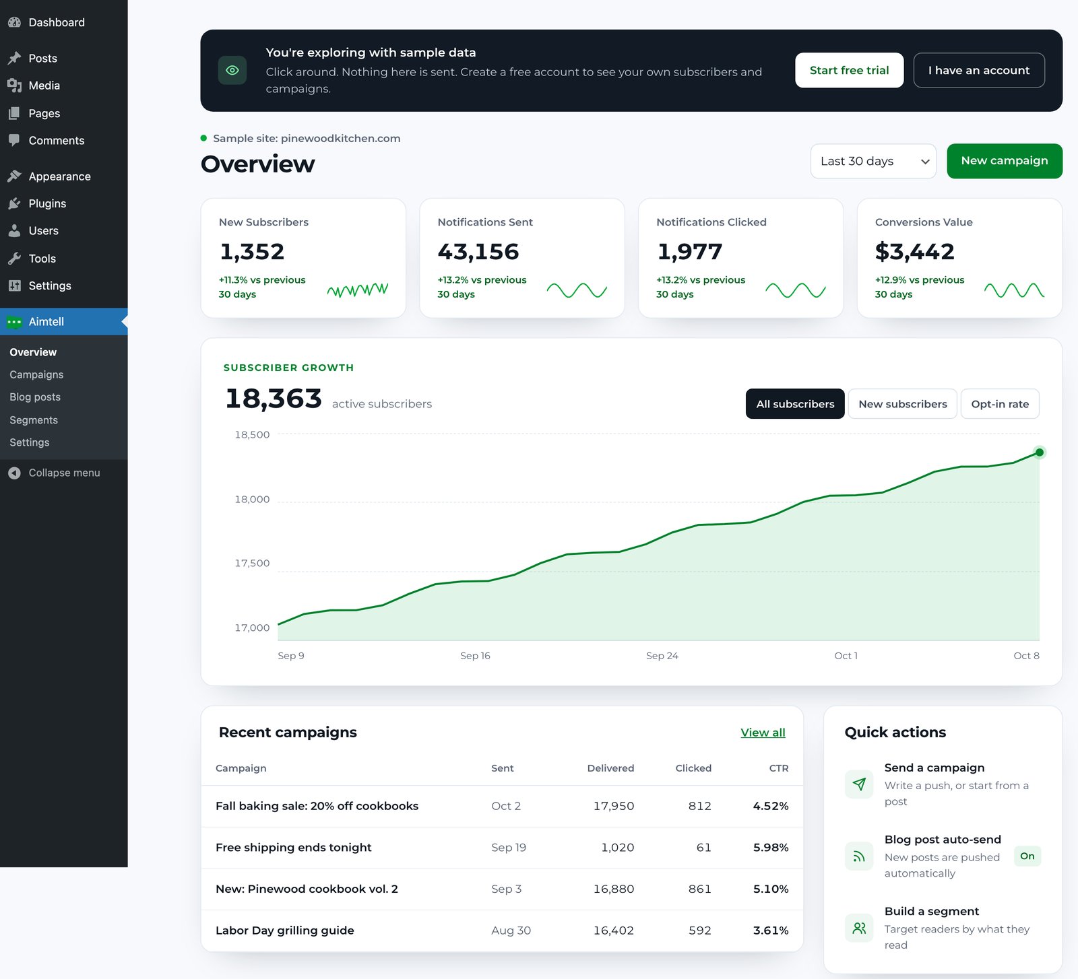Viewport: 1078px width, 979px height.
Task: Open New: Pinewood cookbook vol. 2 campaign
Action: pos(502,889)
